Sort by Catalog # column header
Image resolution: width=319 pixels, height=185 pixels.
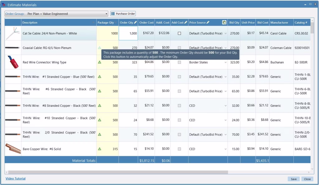tap(302, 22)
